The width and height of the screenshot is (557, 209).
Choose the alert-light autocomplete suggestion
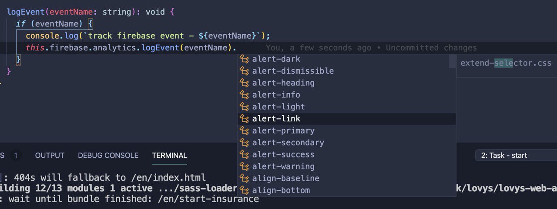(x=346, y=107)
